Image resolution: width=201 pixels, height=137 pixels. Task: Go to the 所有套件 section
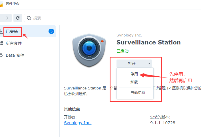pos(14,43)
